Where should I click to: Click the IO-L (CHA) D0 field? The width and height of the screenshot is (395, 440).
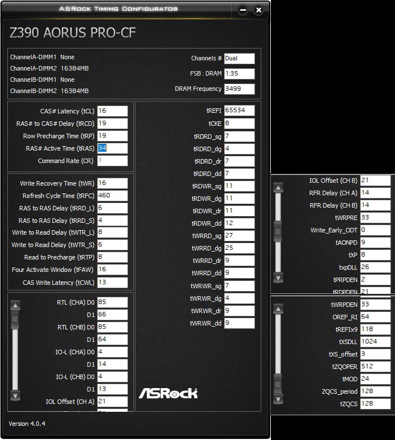(112, 352)
